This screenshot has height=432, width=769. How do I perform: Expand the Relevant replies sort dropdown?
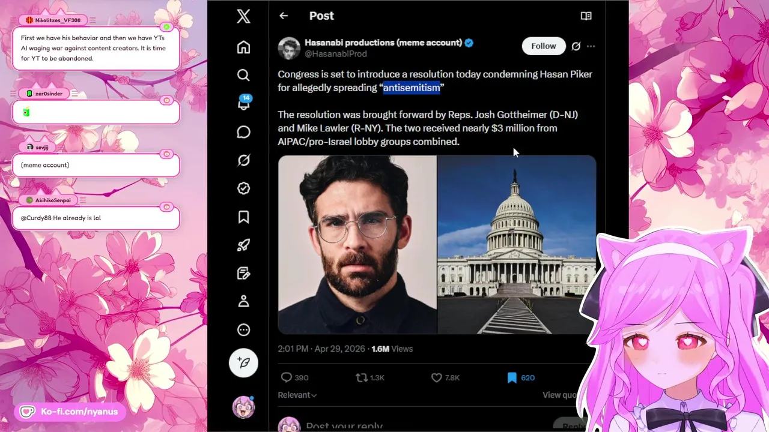coord(297,395)
